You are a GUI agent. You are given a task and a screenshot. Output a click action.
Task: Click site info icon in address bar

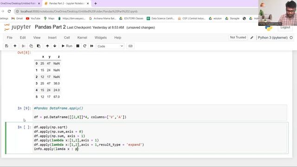point(17,11)
